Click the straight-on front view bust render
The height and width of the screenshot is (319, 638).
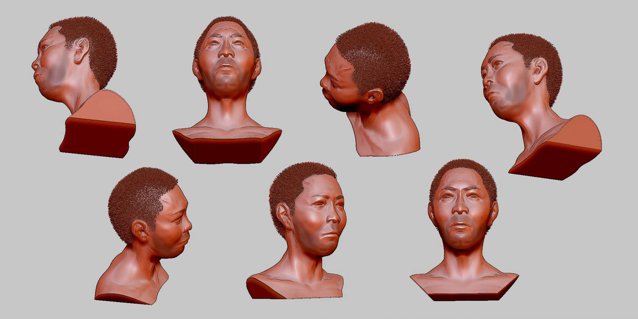point(464,230)
